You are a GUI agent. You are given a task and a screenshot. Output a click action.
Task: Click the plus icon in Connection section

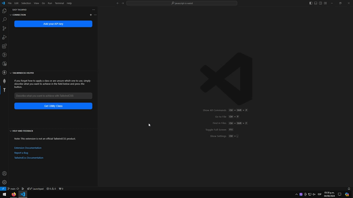click(91, 15)
